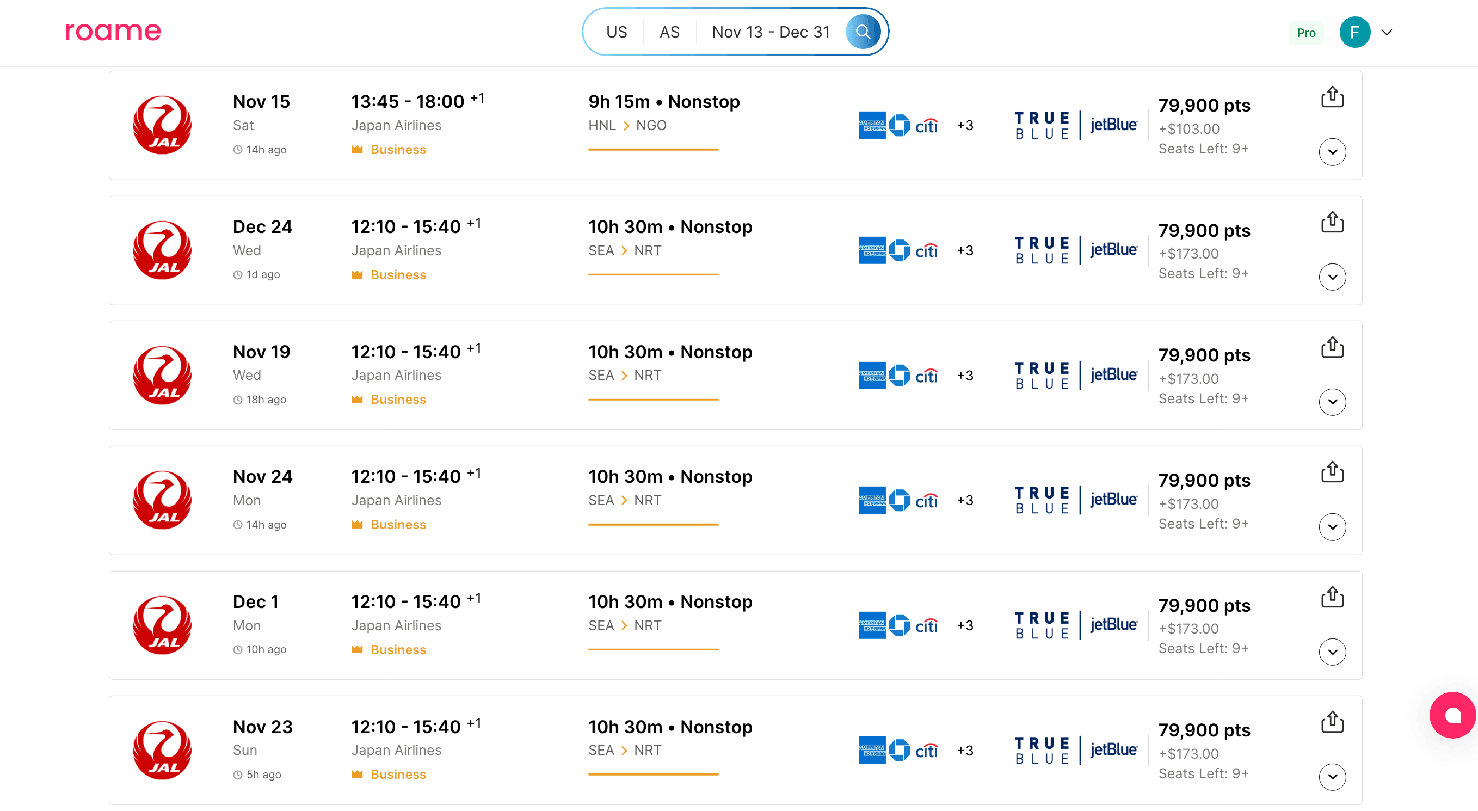Expand the Nov 19 flight details
The height and width of the screenshot is (811, 1478).
tap(1332, 402)
